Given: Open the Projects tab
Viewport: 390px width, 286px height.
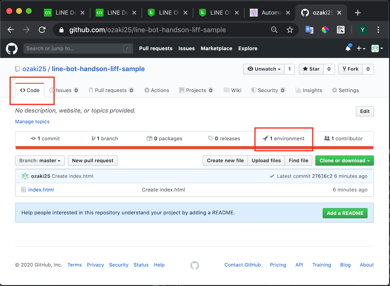Looking at the screenshot, I should tap(196, 91).
